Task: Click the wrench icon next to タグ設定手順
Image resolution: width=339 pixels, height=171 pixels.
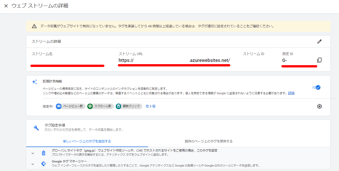Action: point(36,128)
